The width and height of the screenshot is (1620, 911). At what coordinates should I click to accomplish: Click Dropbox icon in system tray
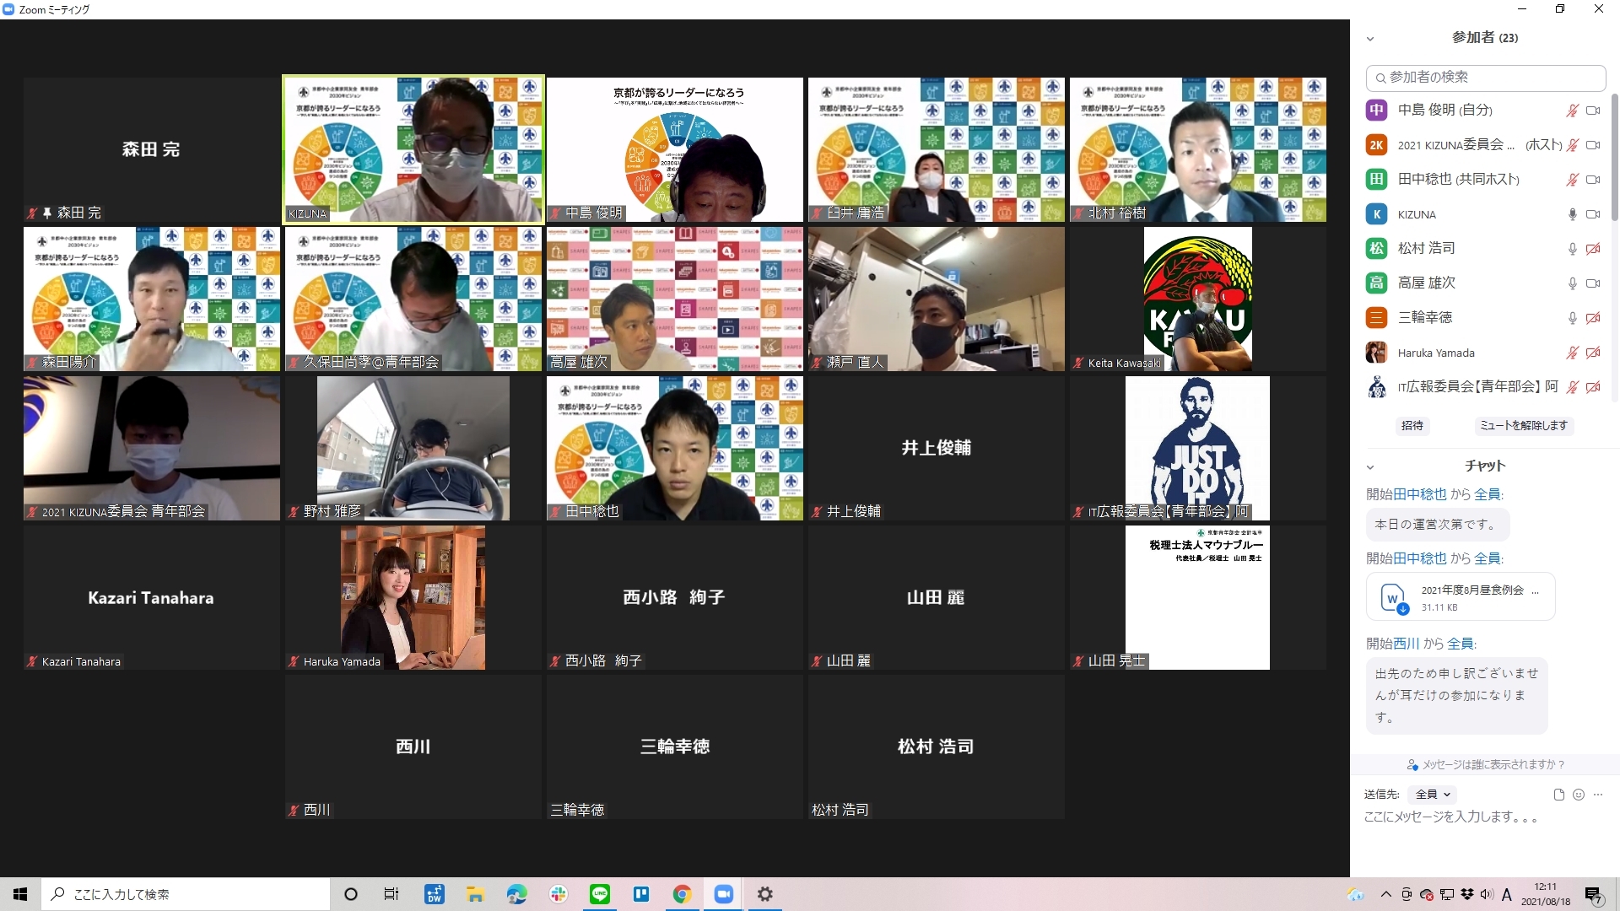(x=1466, y=894)
